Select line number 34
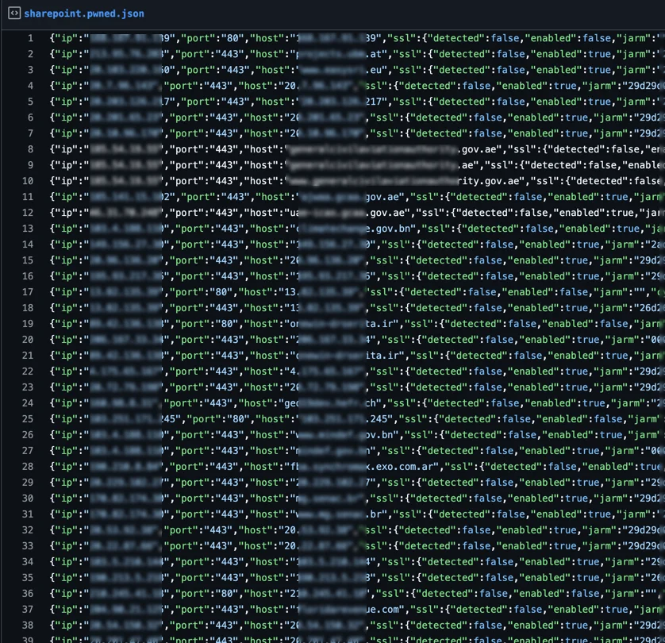The image size is (665, 643). click(x=28, y=561)
